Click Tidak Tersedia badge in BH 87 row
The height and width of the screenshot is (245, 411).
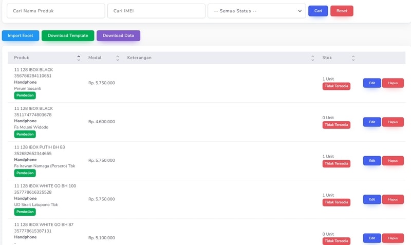coord(337,241)
